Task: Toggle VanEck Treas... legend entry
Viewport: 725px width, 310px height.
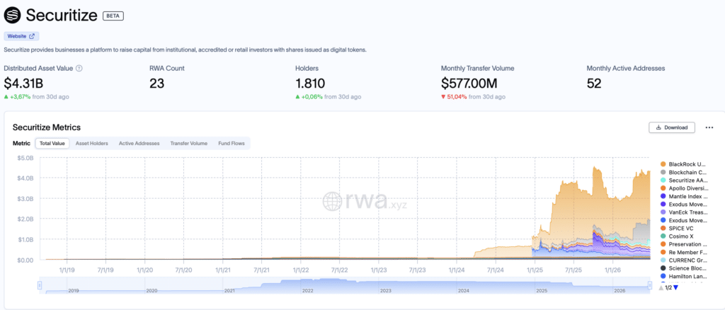Action: [684, 212]
